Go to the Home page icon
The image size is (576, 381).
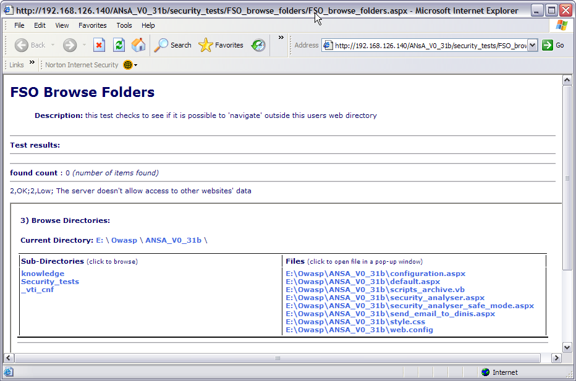coord(138,45)
